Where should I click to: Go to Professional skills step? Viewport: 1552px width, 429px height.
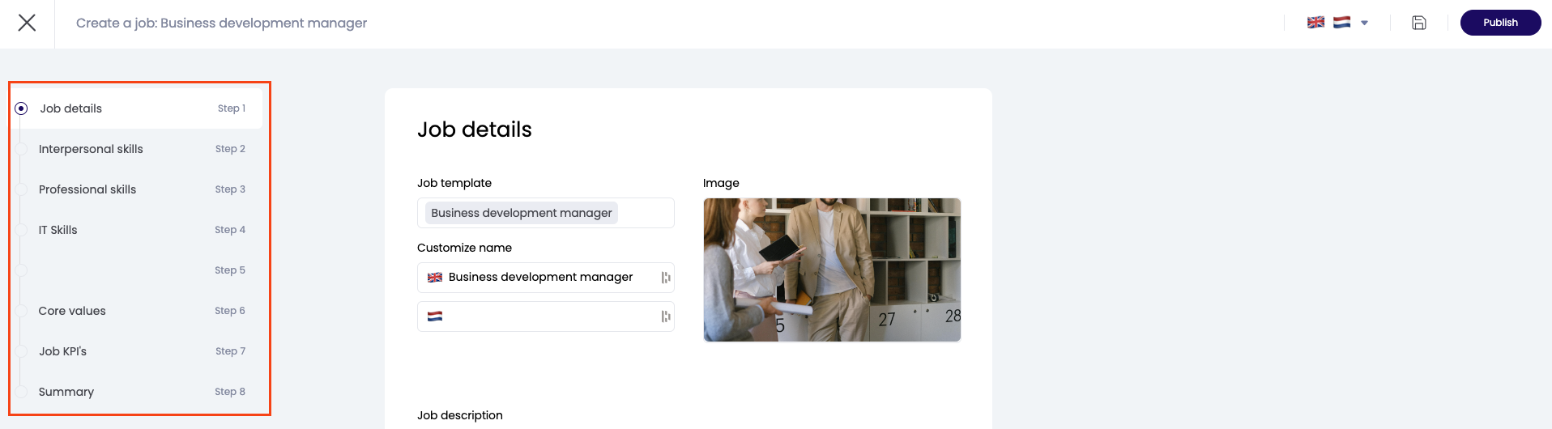click(x=87, y=189)
